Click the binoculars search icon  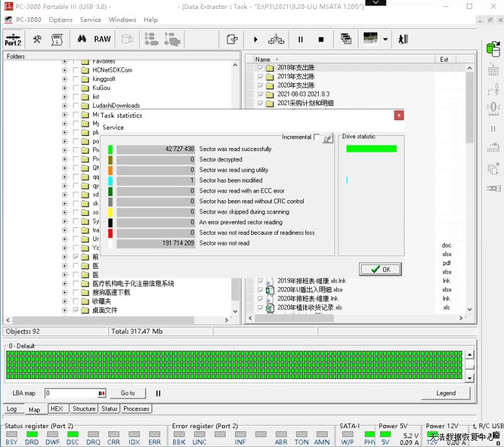[x=82, y=39]
